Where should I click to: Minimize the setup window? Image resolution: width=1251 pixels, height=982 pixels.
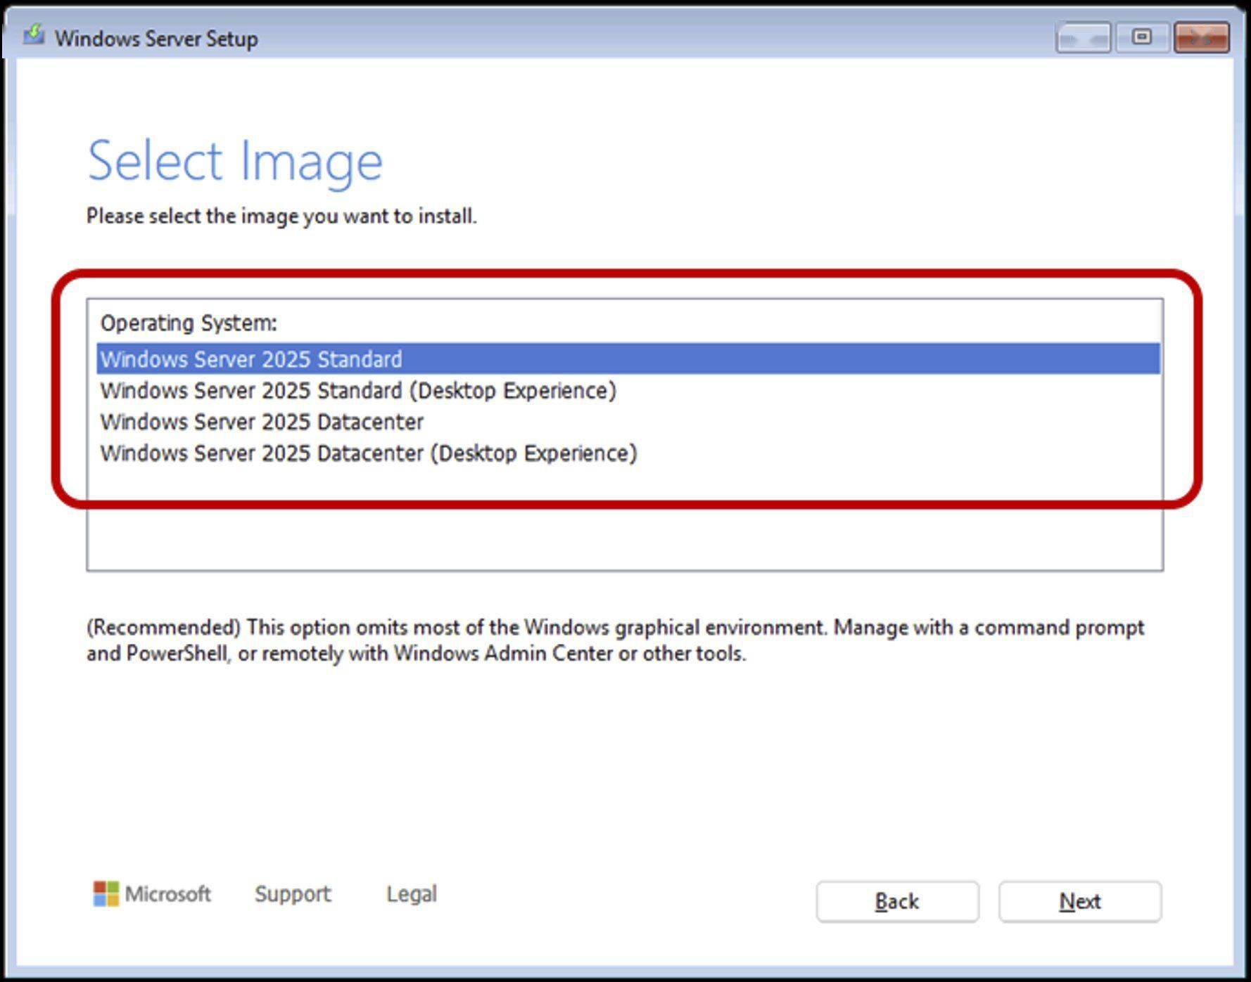(x=1084, y=37)
